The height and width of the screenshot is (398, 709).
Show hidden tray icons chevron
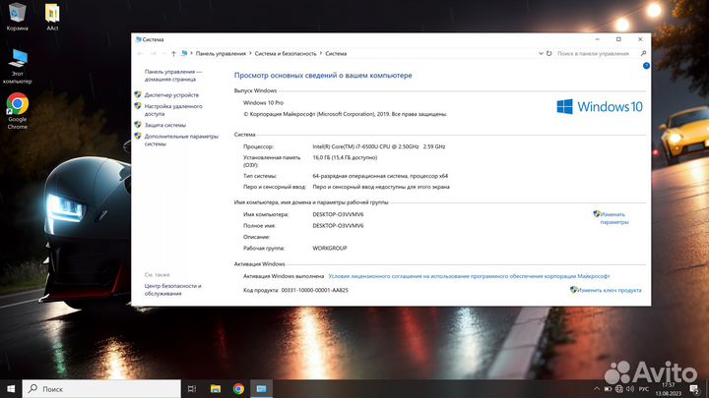pyautogui.click(x=597, y=388)
